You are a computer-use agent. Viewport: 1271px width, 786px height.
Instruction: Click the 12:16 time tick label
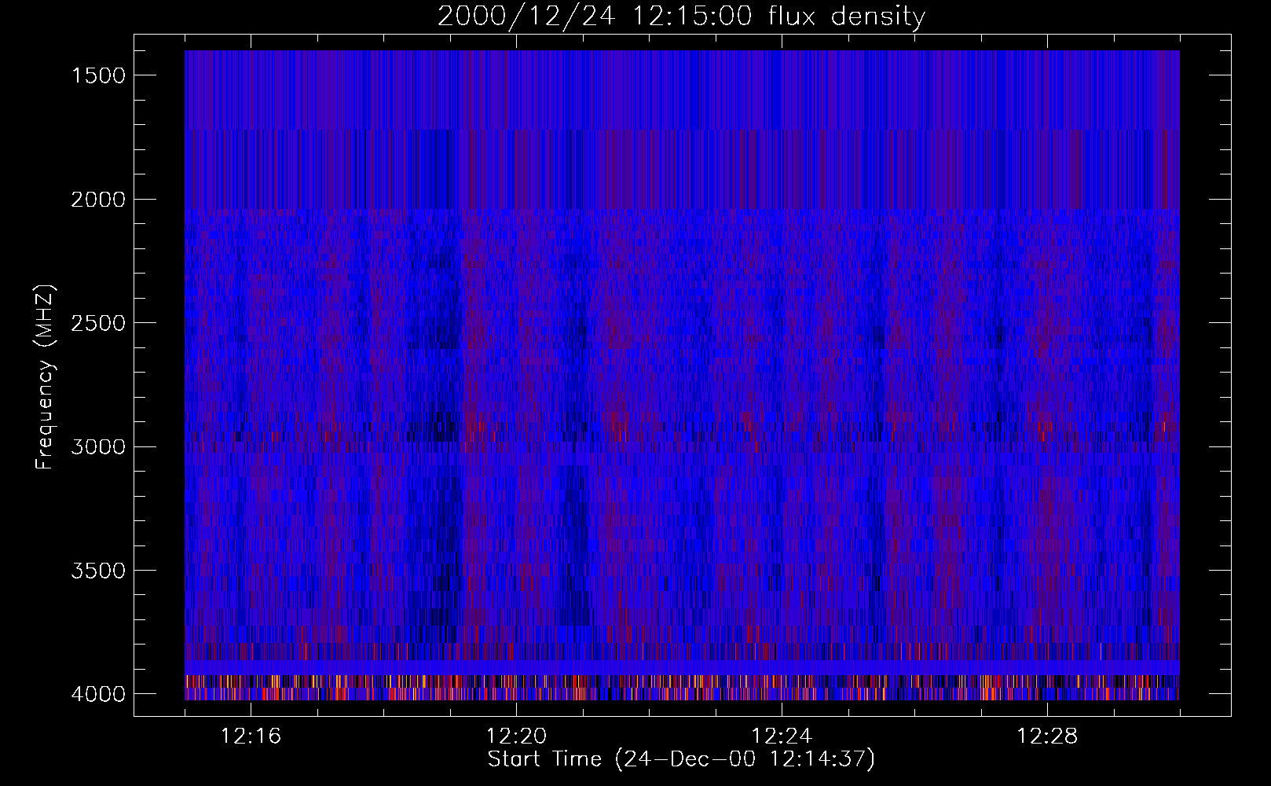pos(251,736)
